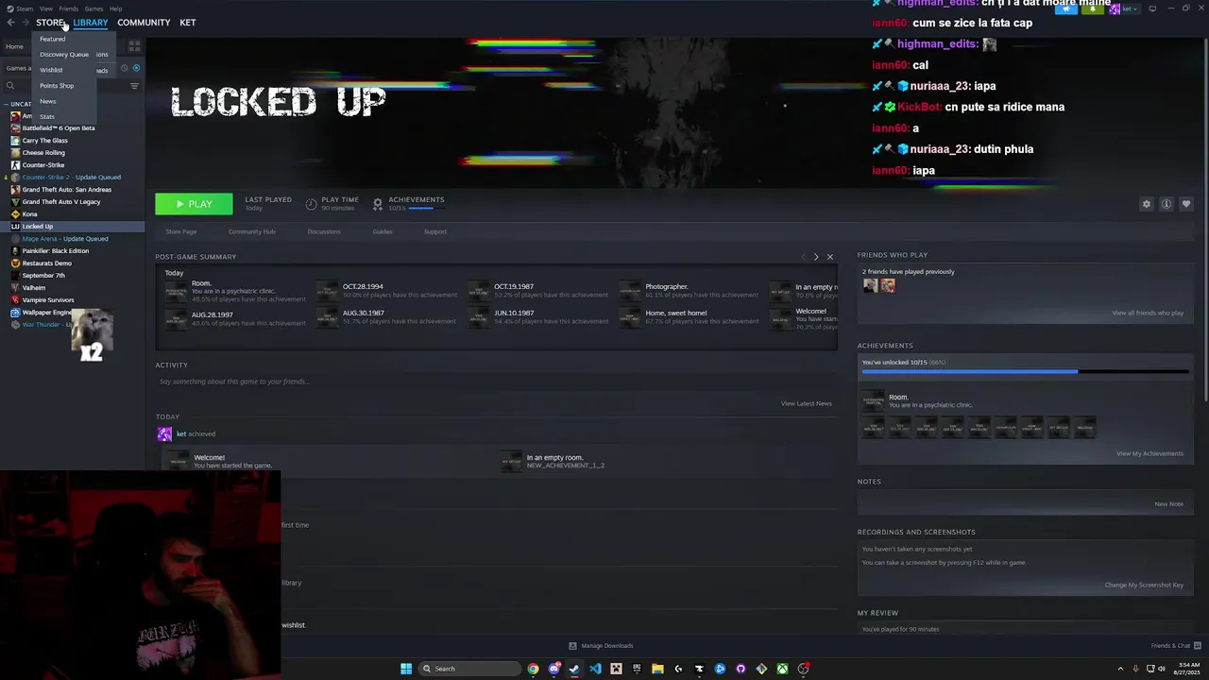1209x680 pixels.
Task: Open Windows Start button
Action: point(406,669)
